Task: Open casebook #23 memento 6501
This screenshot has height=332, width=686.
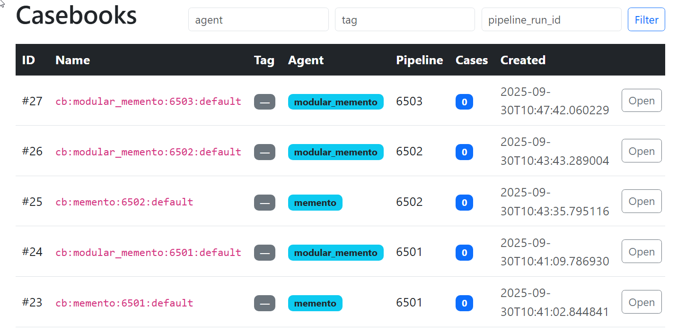Action: (x=641, y=302)
